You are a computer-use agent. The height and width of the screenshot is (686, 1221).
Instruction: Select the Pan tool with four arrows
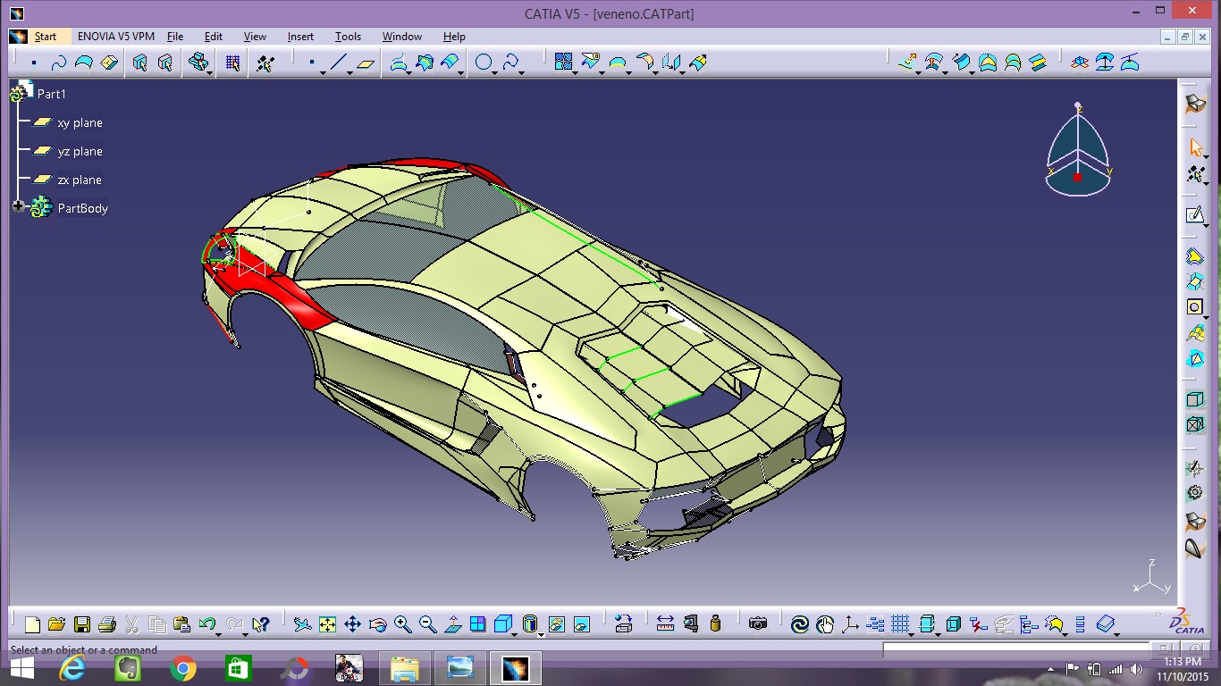coord(352,624)
